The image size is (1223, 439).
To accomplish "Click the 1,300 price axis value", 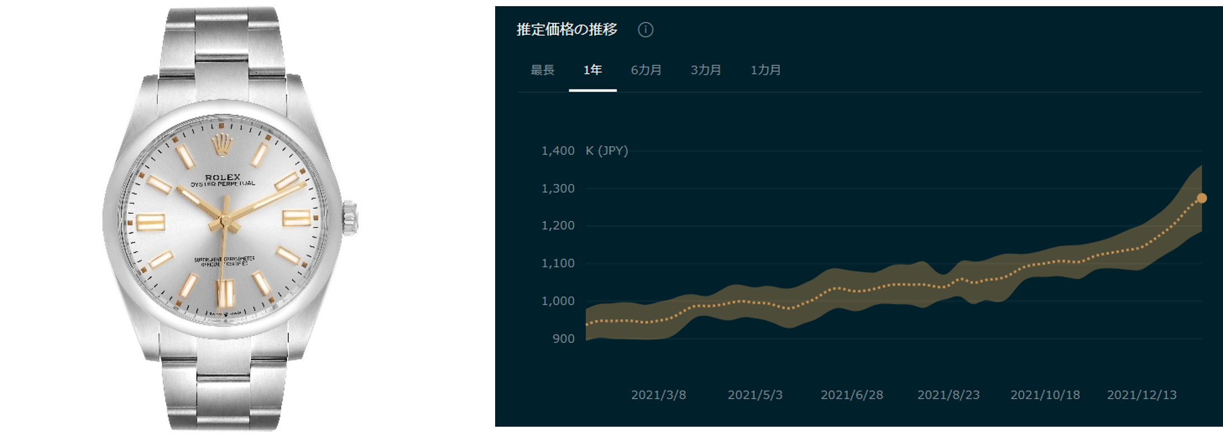I will click(558, 188).
